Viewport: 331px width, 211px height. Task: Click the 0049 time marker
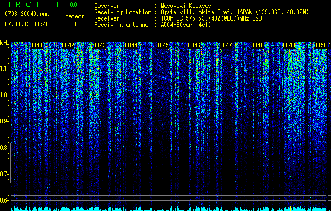289,45
